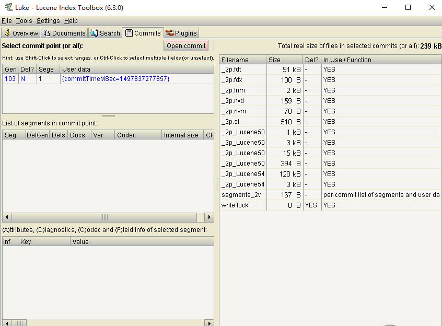Select the segments_2v file row
This screenshot has height=326, width=442.
click(330, 195)
